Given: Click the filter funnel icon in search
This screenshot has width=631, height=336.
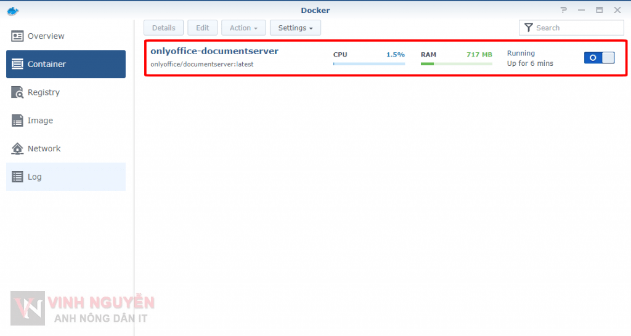Looking at the screenshot, I should (529, 28).
